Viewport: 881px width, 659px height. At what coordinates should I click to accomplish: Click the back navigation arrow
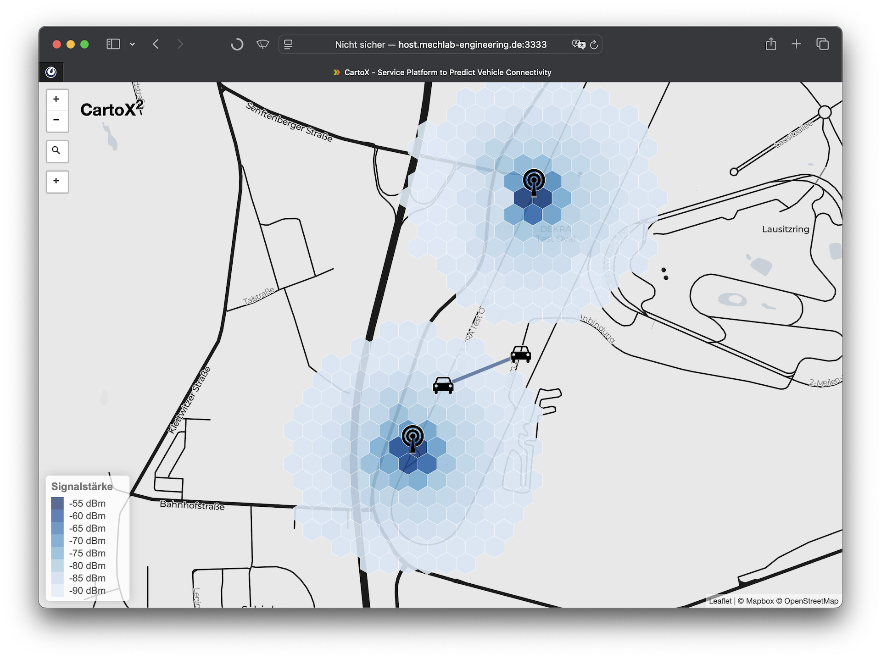[156, 44]
